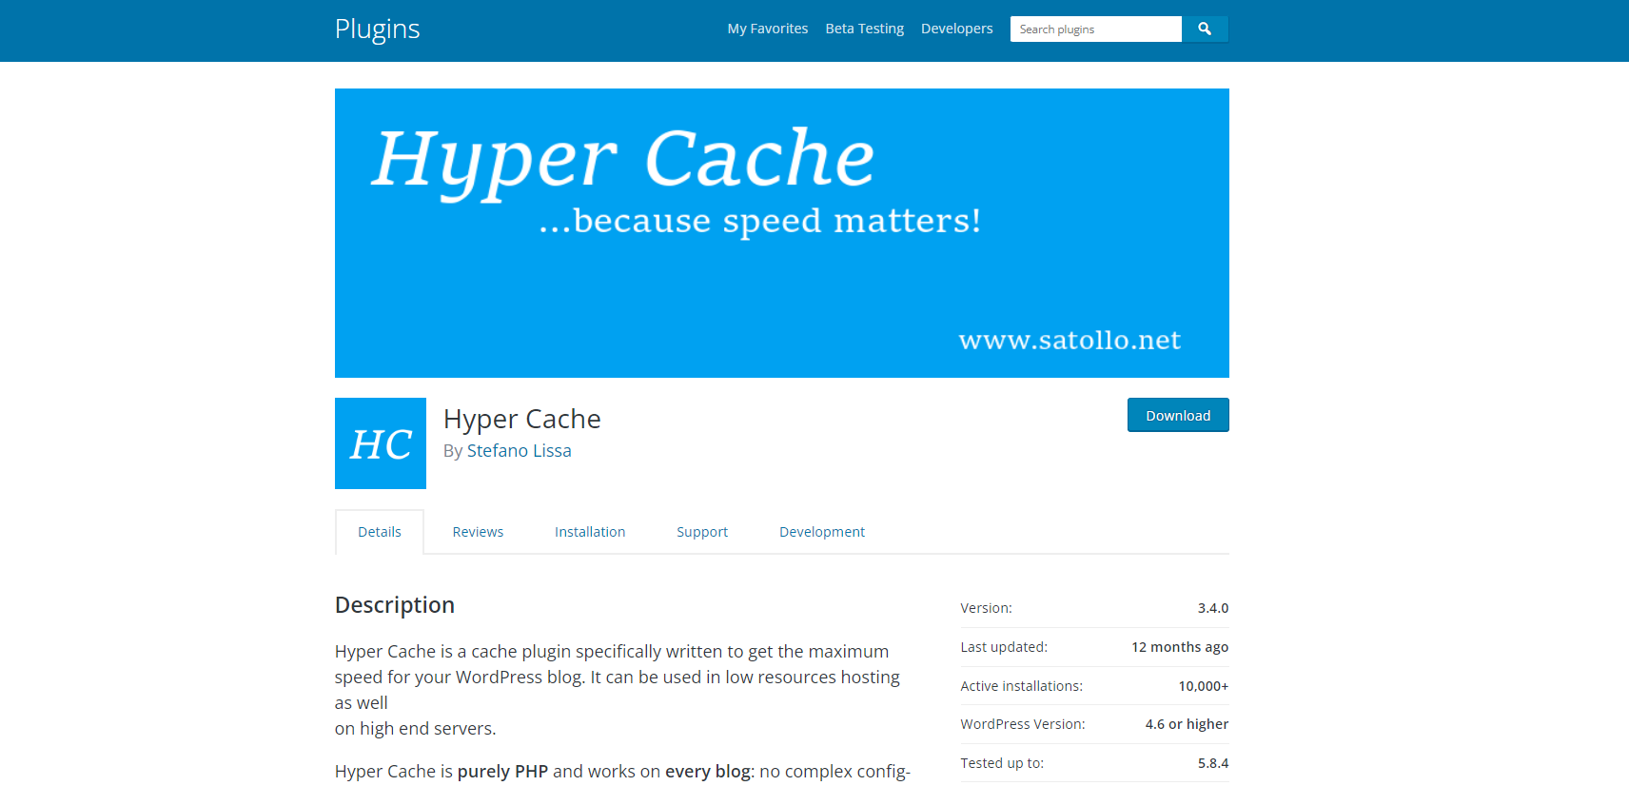Open Developers in top navigation
This screenshot has height=786, width=1629.
coord(956,29)
